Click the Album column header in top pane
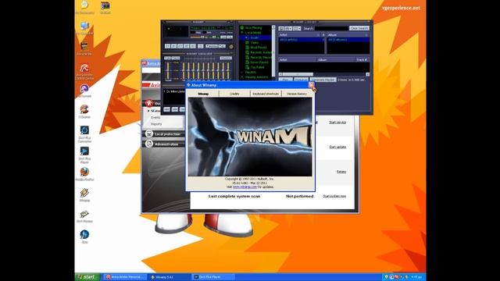 click(348, 34)
